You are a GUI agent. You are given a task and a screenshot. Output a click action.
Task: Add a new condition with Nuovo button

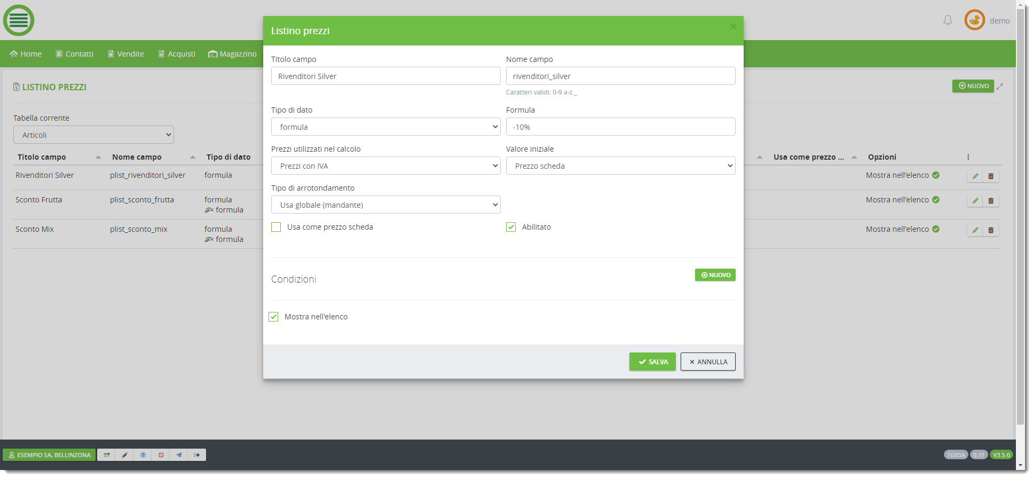[x=715, y=275]
